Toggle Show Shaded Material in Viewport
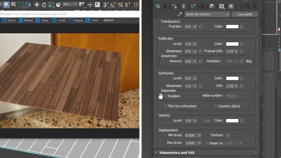The width and height of the screenshot is (281, 158). click(x=231, y=6)
